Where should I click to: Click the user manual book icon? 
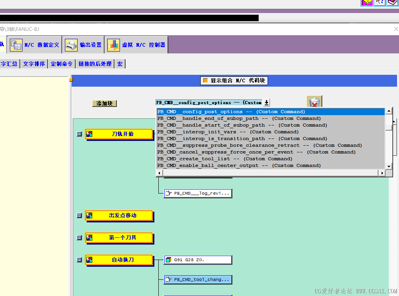pos(393,2)
